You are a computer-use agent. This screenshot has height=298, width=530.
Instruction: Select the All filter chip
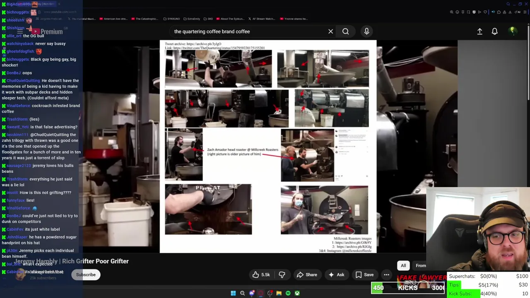[403, 266]
